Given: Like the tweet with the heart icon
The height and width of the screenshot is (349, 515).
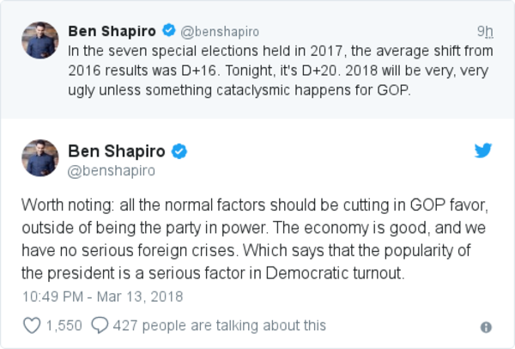Looking at the screenshot, I should point(32,325).
